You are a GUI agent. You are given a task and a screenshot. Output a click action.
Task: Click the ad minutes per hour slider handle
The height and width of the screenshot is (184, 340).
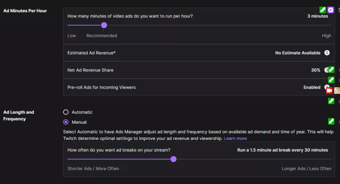coord(104,25)
